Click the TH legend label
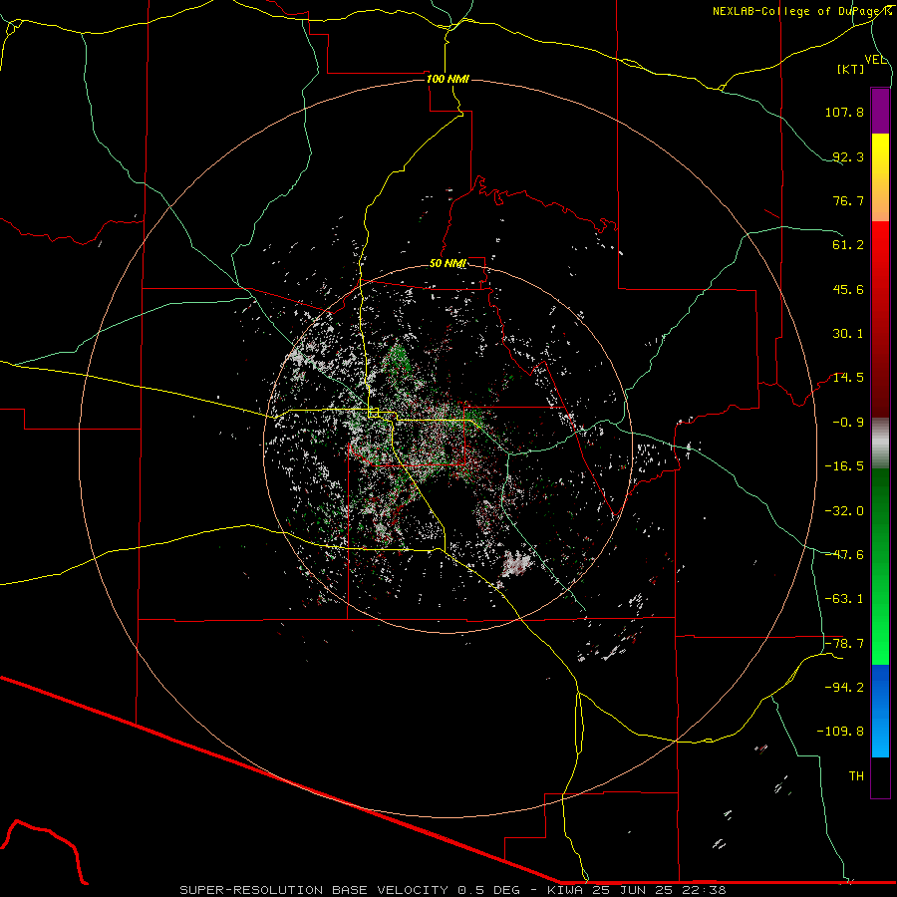Screen dimensions: 897x897 click(856, 776)
